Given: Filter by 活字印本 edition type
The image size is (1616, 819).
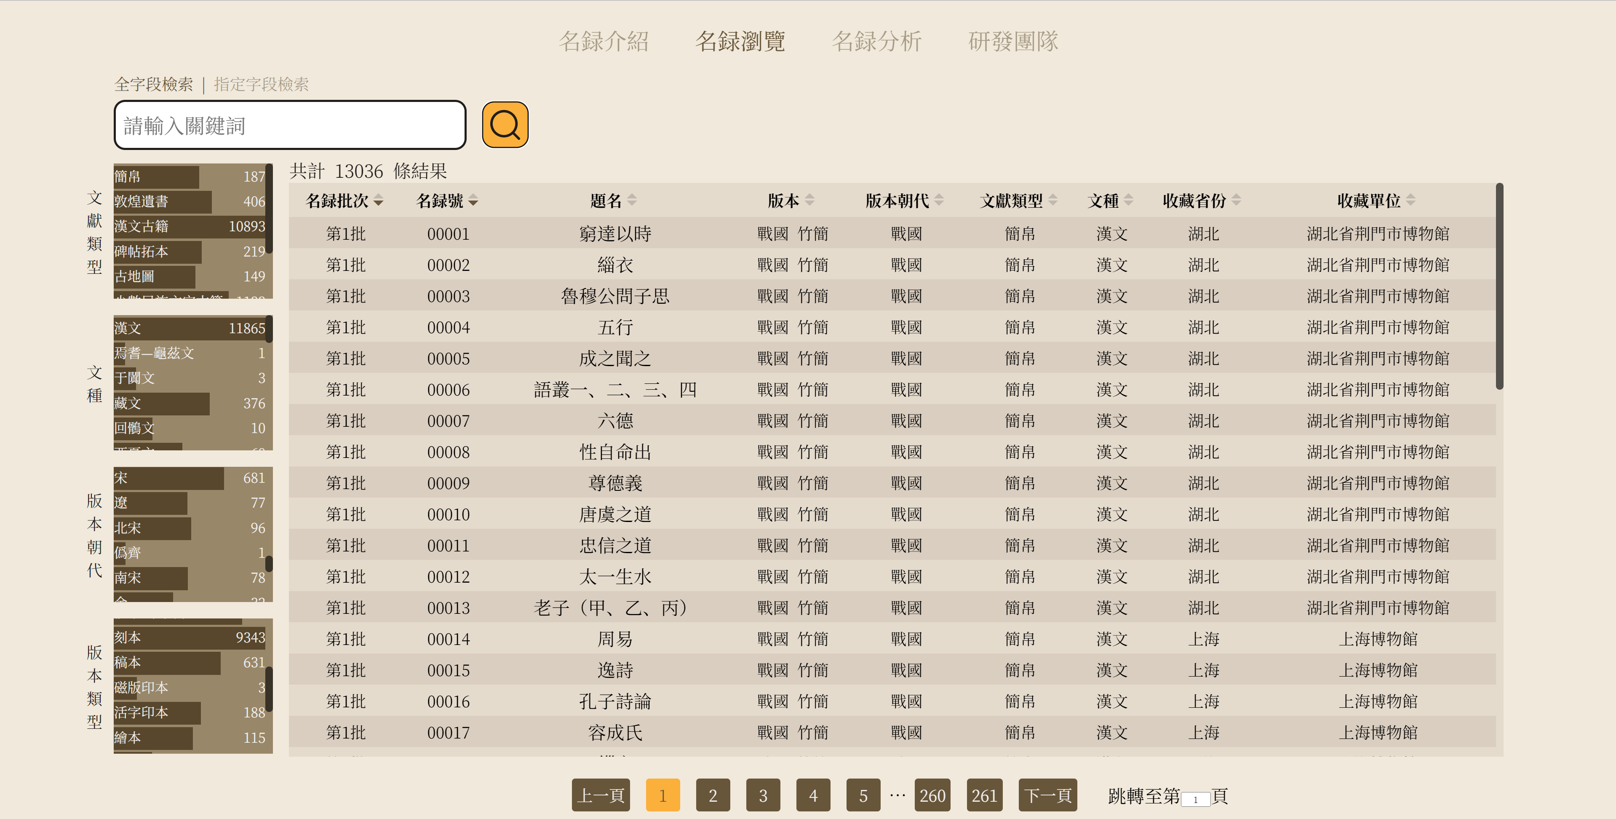Looking at the screenshot, I should click(190, 713).
